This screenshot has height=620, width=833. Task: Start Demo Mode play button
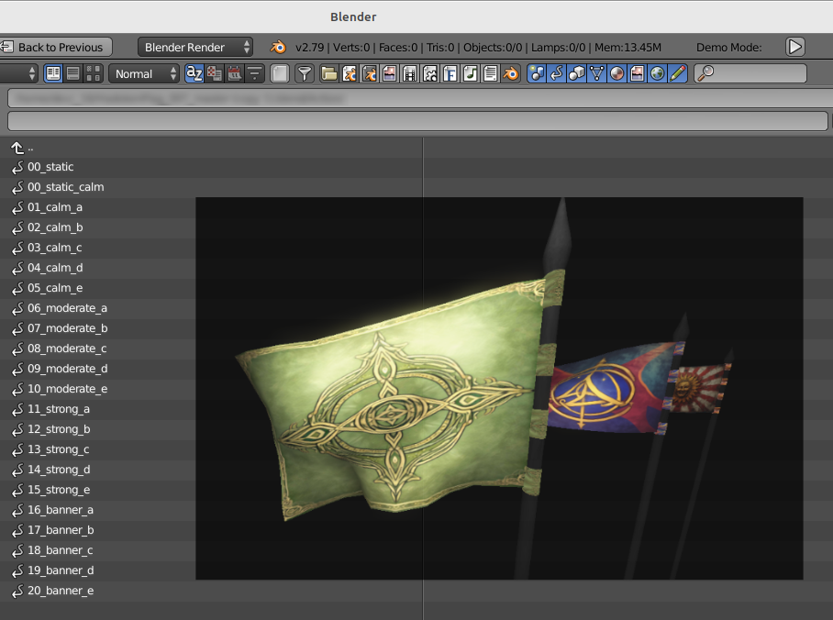pos(794,47)
